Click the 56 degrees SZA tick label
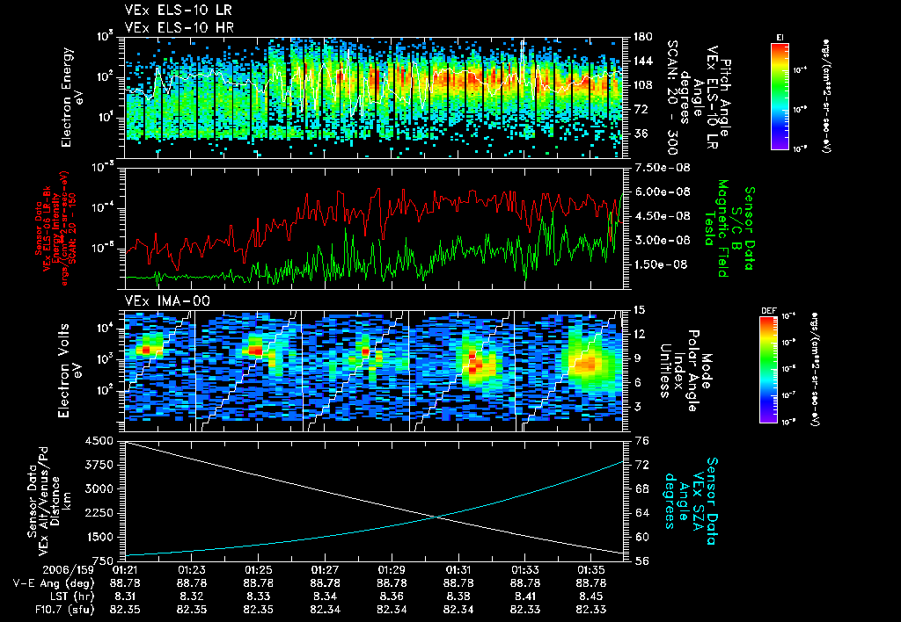Screen dimensions: 901x622 641,561
